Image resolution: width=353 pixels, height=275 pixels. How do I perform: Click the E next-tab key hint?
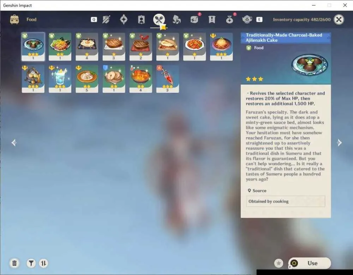point(259,19)
